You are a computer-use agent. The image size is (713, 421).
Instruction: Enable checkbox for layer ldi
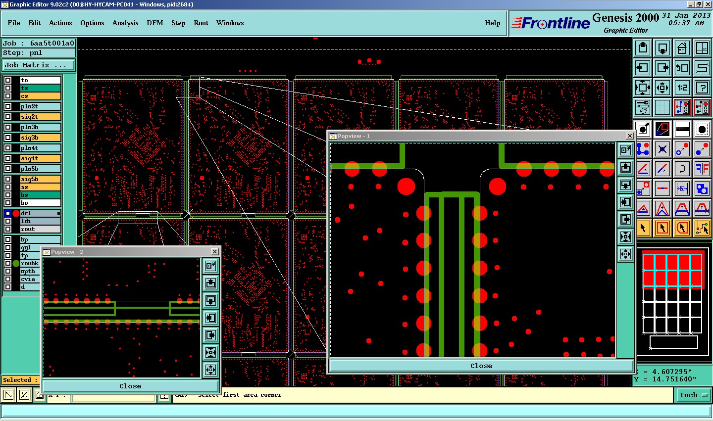(8, 221)
